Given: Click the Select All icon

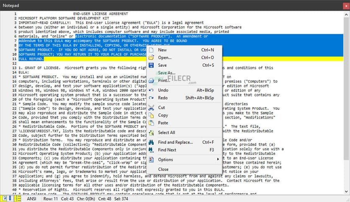Looking at the screenshot, I should coord(151,133).
